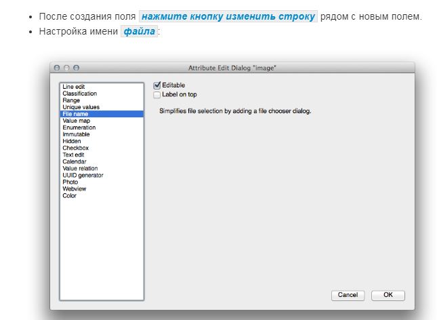Zoom the Attribute Edit Dialog window
This screenshot has height=320, width=437.
click(76, 68)
